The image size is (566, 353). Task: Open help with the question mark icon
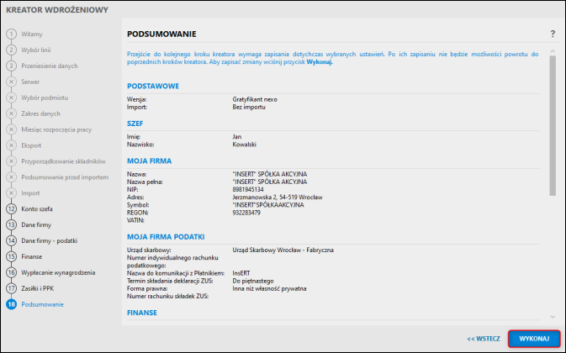[x=553, y=34]
